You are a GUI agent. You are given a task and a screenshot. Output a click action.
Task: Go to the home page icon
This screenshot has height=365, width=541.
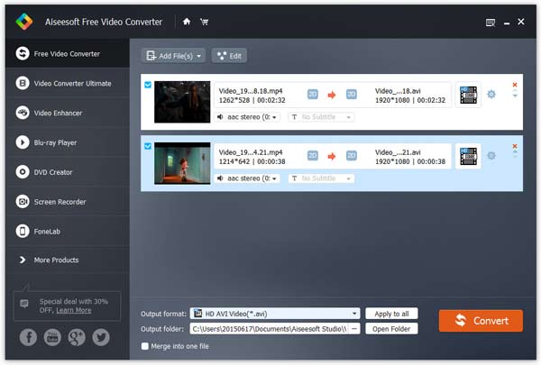[x=187, y=22]
